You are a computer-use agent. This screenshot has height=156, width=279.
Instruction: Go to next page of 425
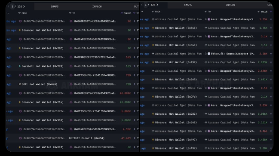[157, 5]
